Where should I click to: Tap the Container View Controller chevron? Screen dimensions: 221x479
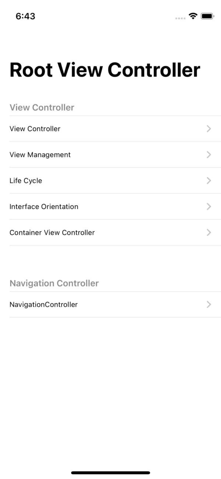tap(209, 232)
